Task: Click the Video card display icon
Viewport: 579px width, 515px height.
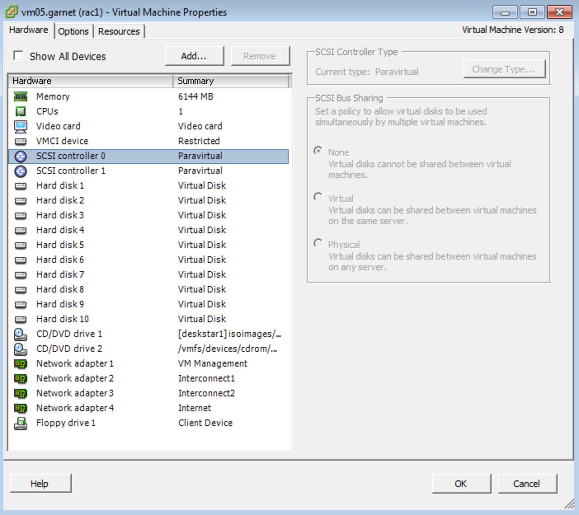Action: pos(20,126)
